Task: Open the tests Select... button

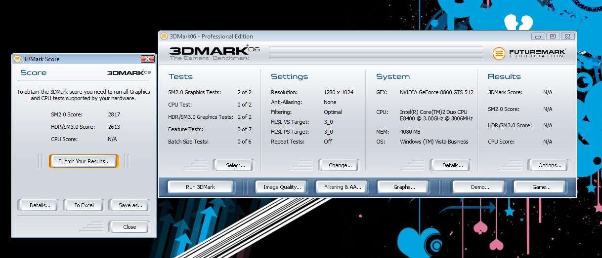Action: [233, 165]
